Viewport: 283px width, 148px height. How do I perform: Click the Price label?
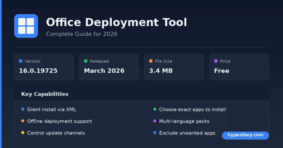[x=225, y=61]
